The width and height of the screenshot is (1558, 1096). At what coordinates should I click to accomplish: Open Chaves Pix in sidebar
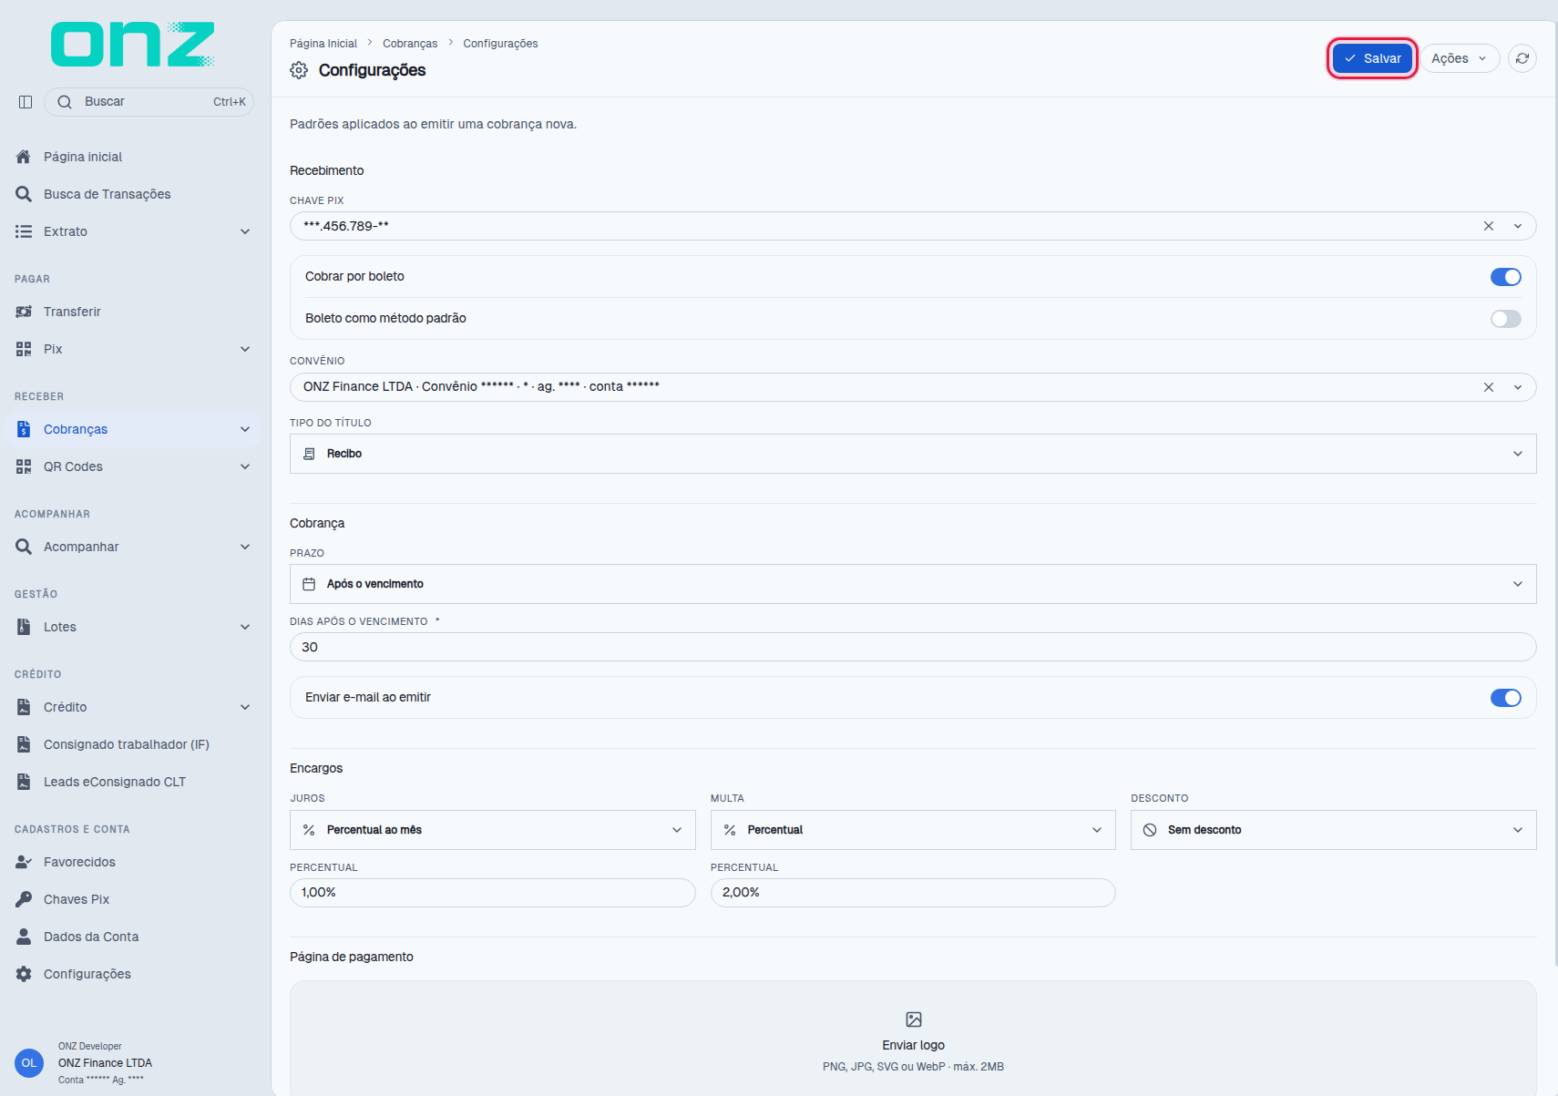click(x=133, y=899)
